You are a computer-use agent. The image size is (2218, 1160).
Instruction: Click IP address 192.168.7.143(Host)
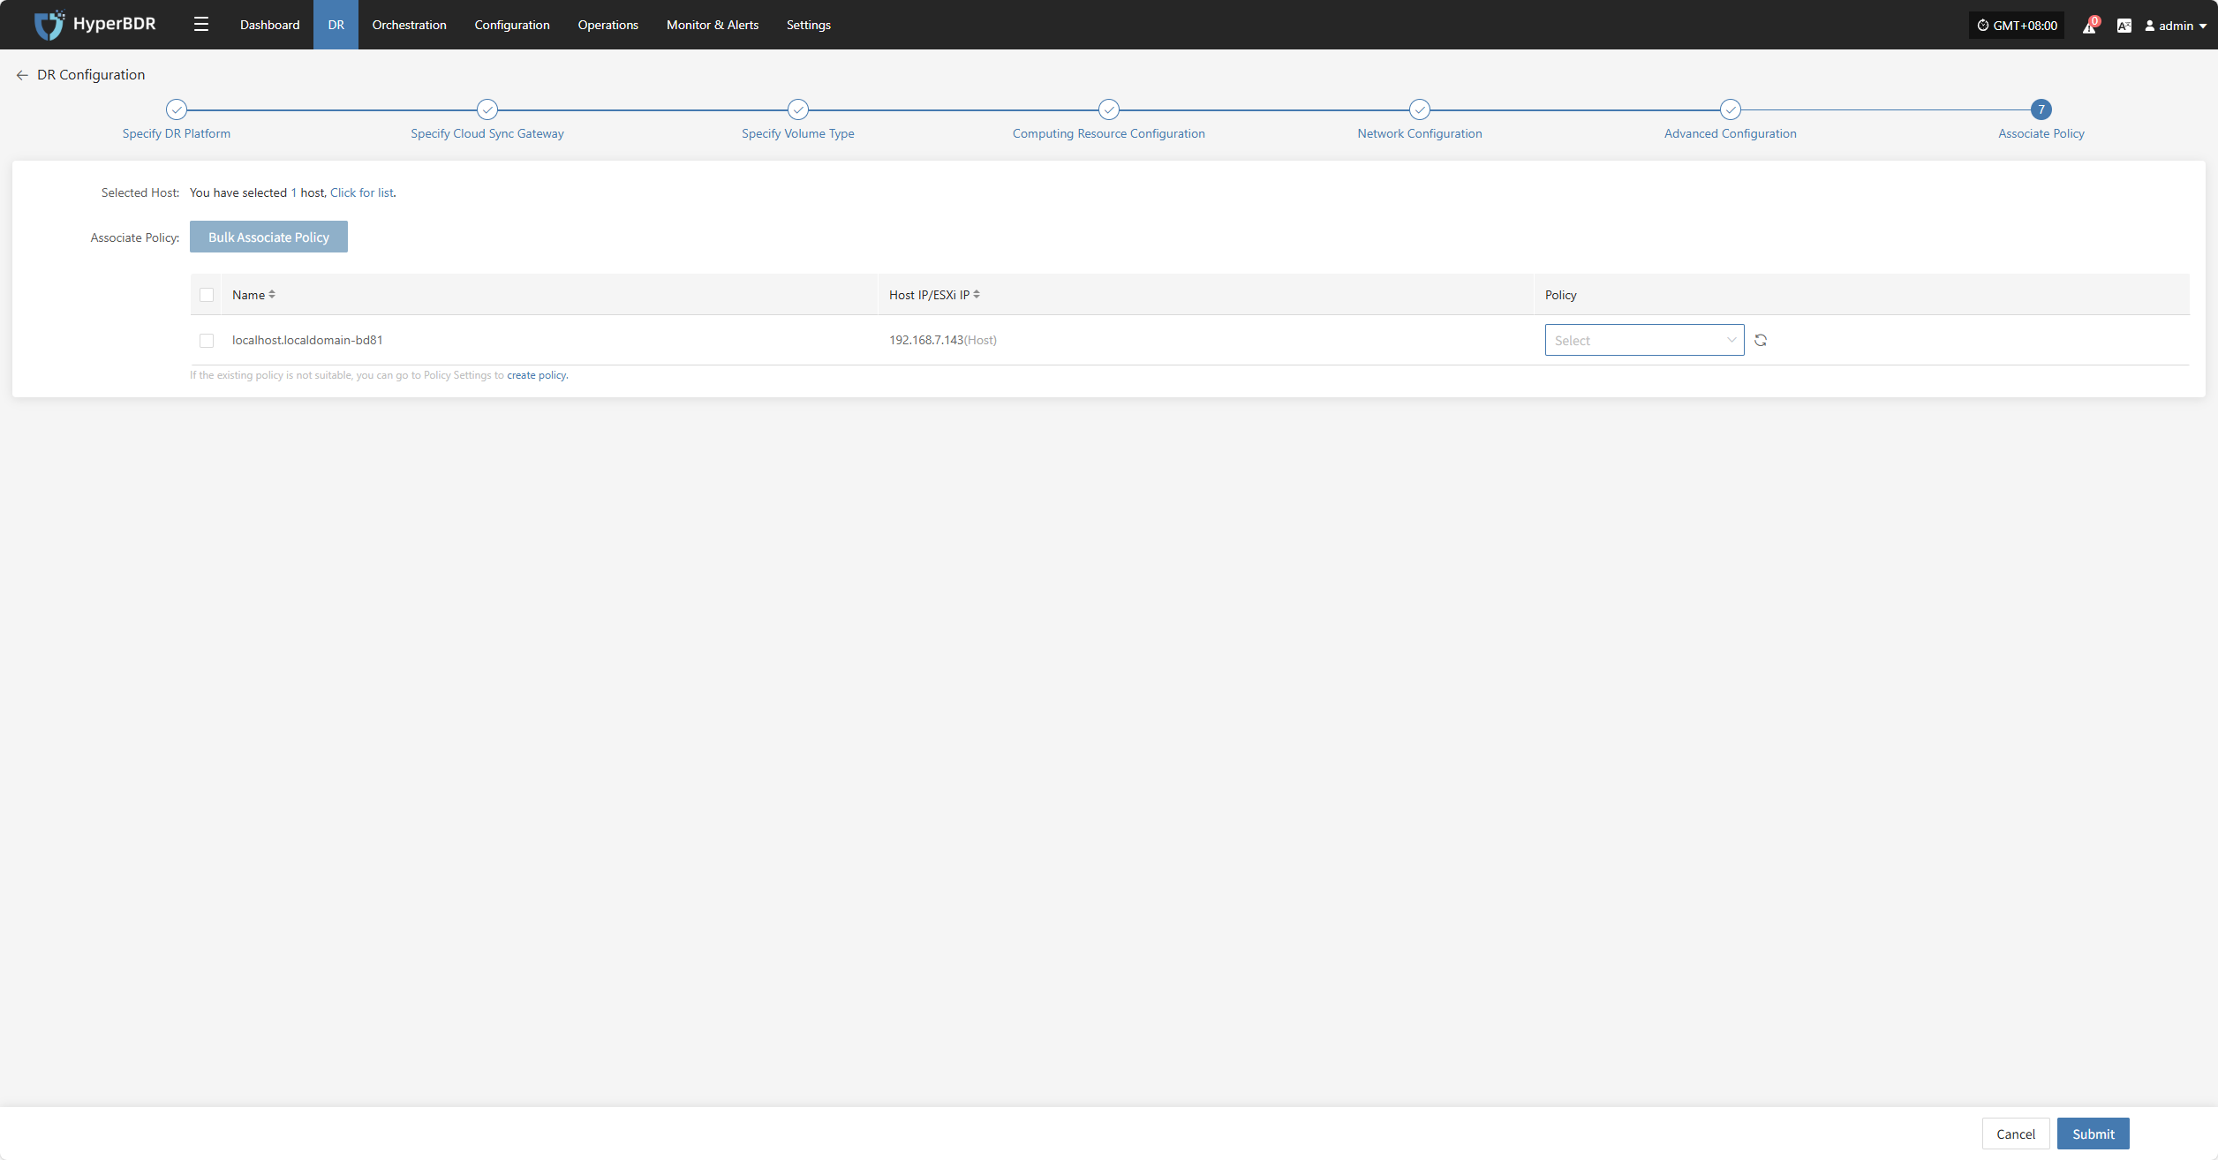pos(943,340)
